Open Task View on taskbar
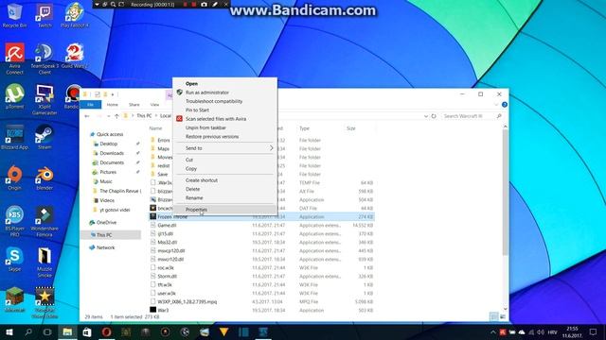 pos(47,331)
